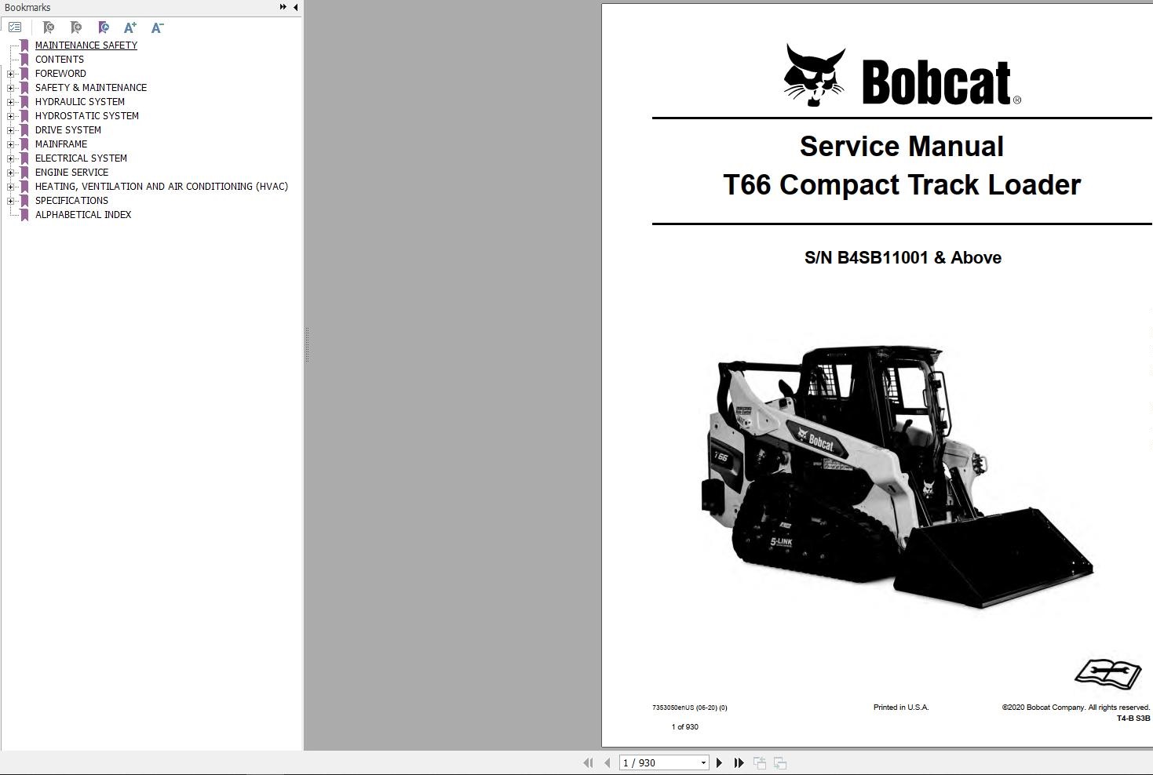The height and width of the screenshot is (775, 1153).
Task: Increase bookmark font size with A+
Action: [130, 27]
